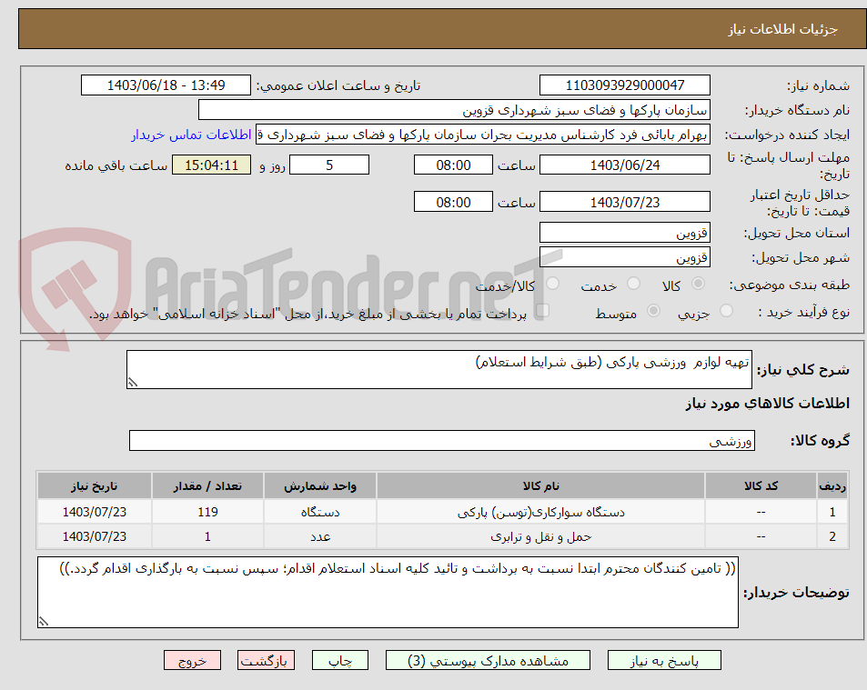Click the ایجاد کننده درخواست field
The width and height of the screenshot is (867, 690).
point(483,135)
